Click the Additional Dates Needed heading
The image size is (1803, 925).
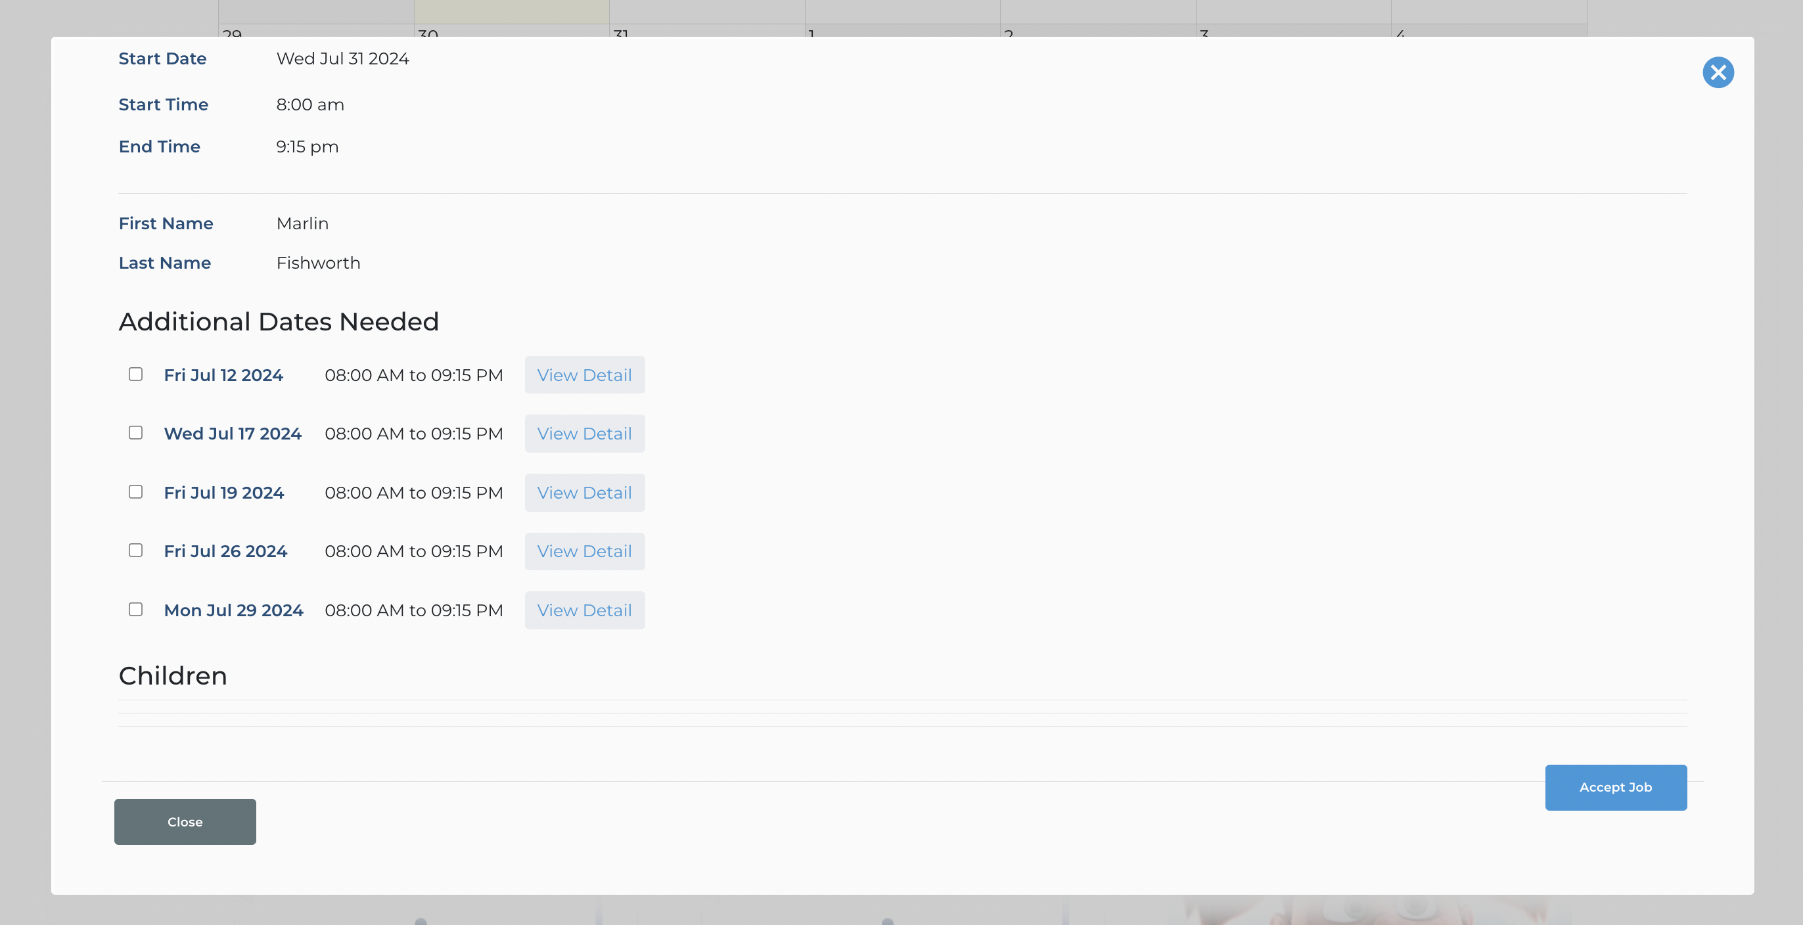(279, 322)
